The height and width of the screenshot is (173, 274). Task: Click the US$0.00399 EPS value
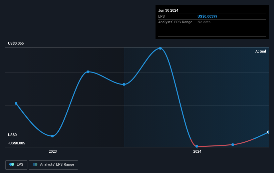[208, 16]
